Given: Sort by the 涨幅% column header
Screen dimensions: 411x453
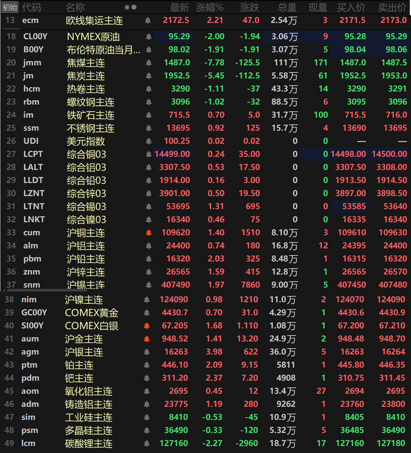Looking at the screenshot, I should click(210, 8).
